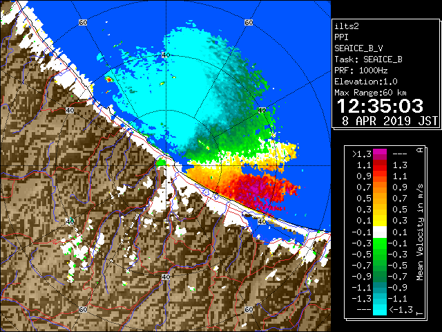The height and width of the screenshot is (332, 442).
Task: Click the '8 APR 2019 JST' date
Action: click(x=390, y=121)
